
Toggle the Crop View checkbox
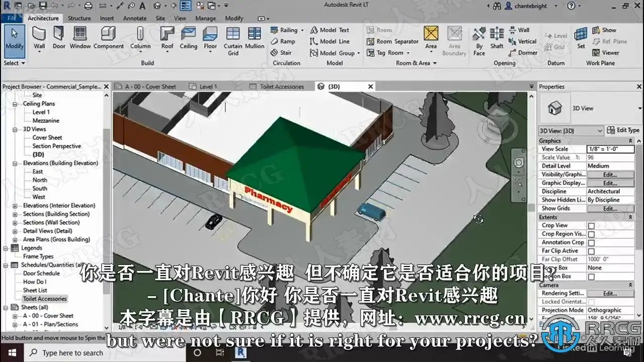pos(591,226)
